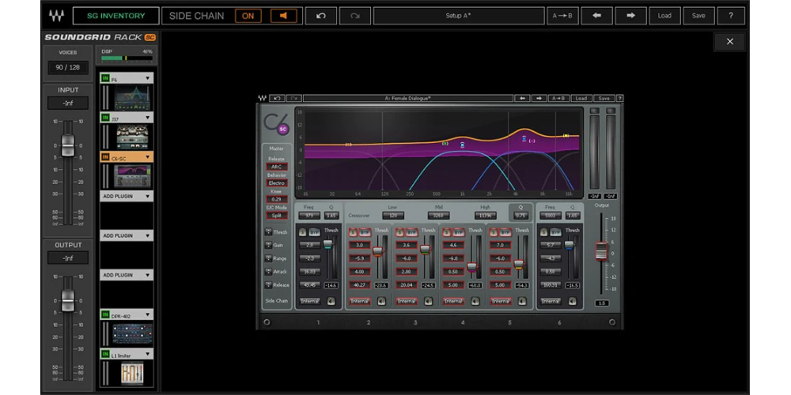Bypass band 2 with its BYP button
791x395 pixels.
[x=365, y=232]
